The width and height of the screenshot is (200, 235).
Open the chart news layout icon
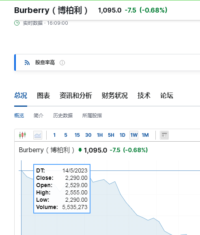164,135
